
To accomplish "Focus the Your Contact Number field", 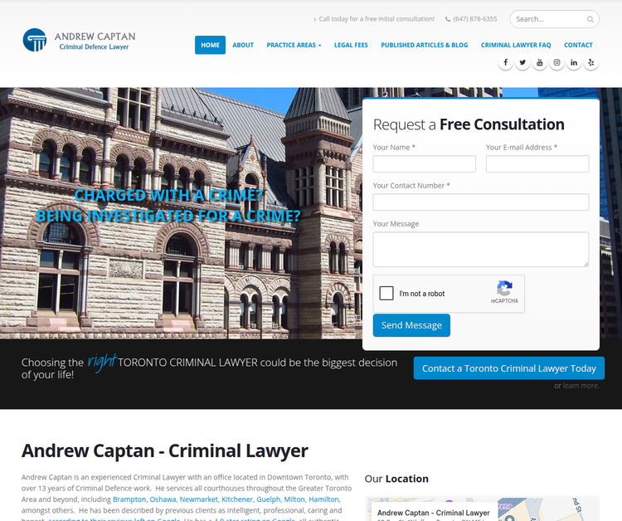I will coord(481,202).
